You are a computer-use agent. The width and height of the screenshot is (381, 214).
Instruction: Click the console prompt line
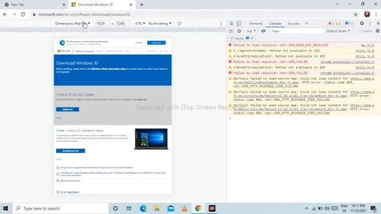coord(304,118)
